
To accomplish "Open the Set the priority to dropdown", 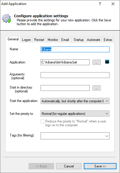I will 75,113.
